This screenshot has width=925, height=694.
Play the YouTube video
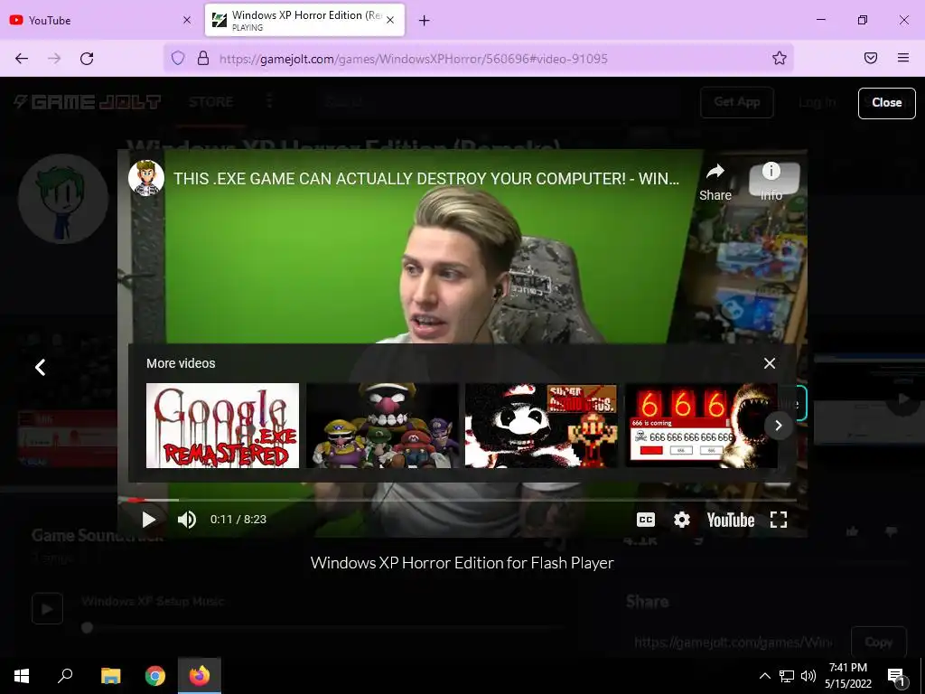(149, 520)
